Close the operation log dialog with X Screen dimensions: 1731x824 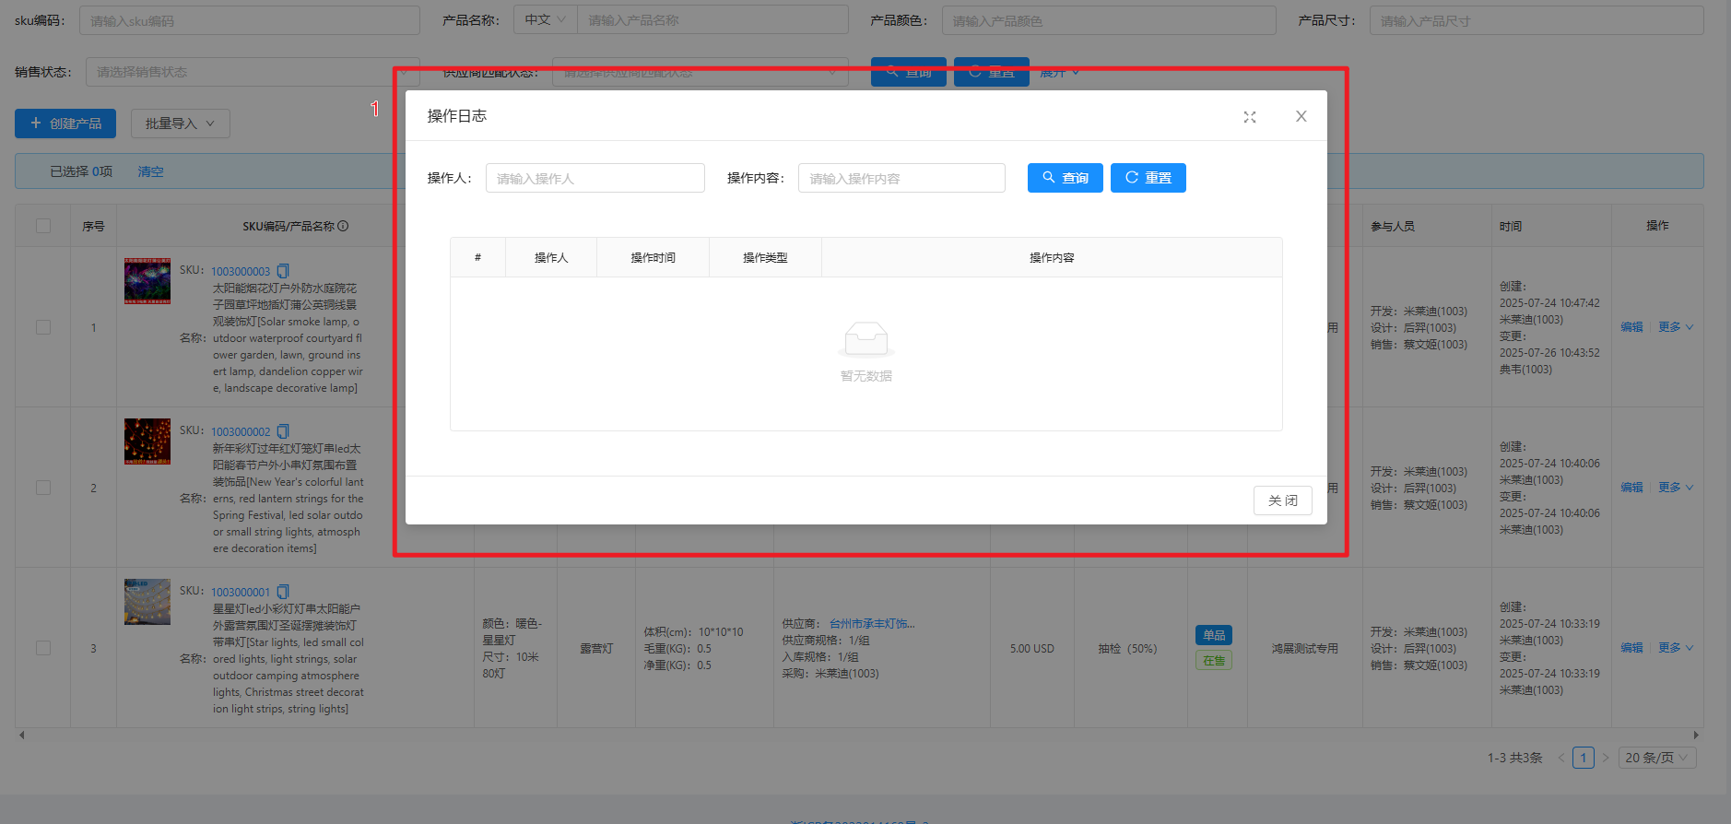click(x=1301, y=116)
